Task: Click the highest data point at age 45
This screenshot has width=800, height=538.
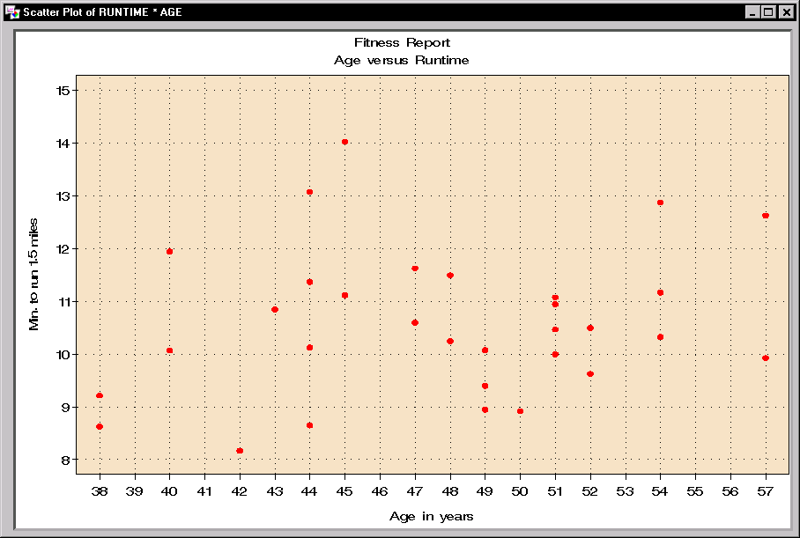Action: [345, 139]
